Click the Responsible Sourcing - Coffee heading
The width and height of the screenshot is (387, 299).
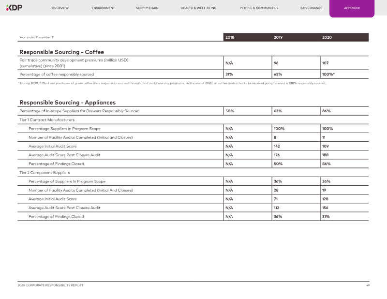[61, 52]
